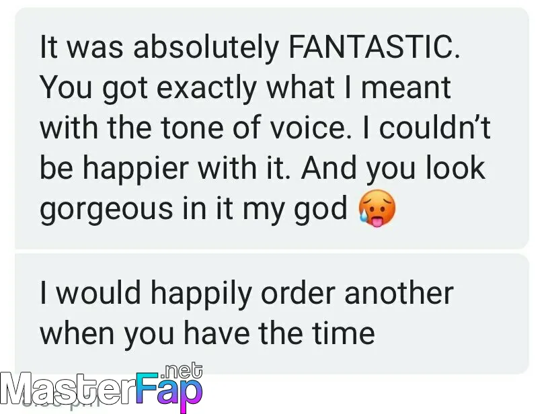Viewport: 548px width, 414px height.
Task: Click the ".net" text above the logo
Action: click(183, 372)
